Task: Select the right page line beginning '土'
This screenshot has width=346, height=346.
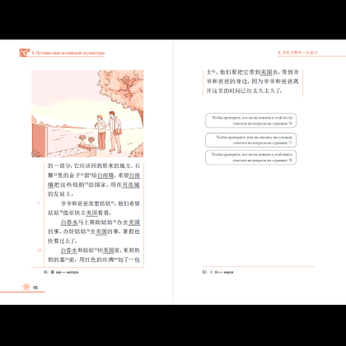Action: click(x=252, y=72)
